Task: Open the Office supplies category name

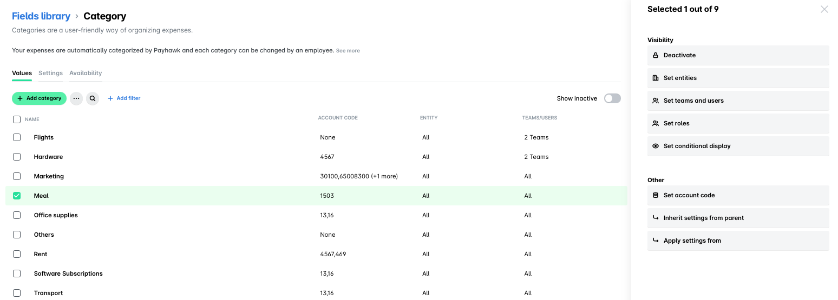Action: pos(56,215)
